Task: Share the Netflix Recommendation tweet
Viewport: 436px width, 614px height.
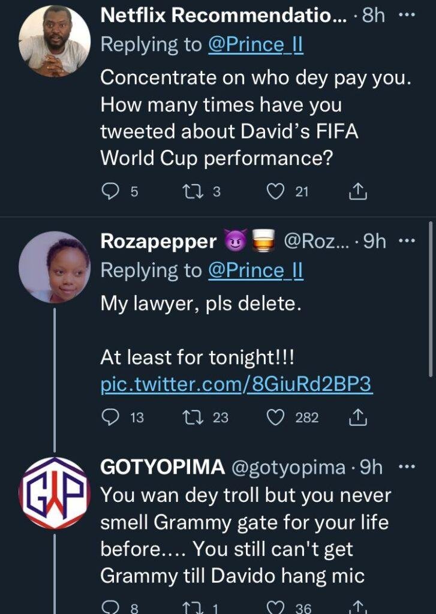Action: pos(357,191)
